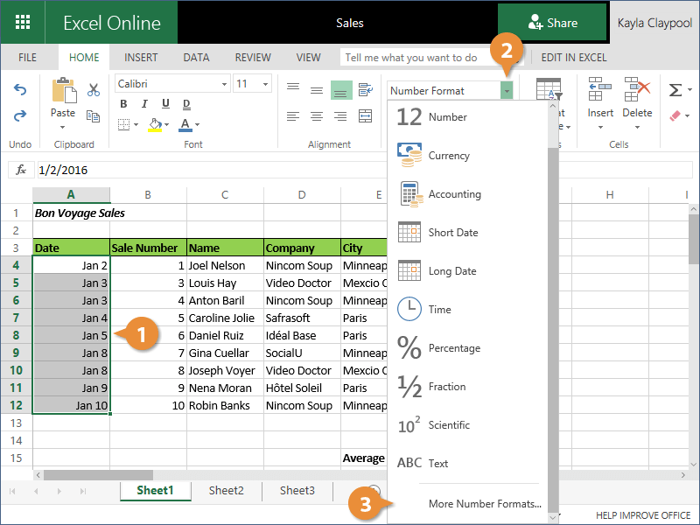Click More Number Formats... link
700x525 pixels.
pyautogui.click(x=485, y=504)
